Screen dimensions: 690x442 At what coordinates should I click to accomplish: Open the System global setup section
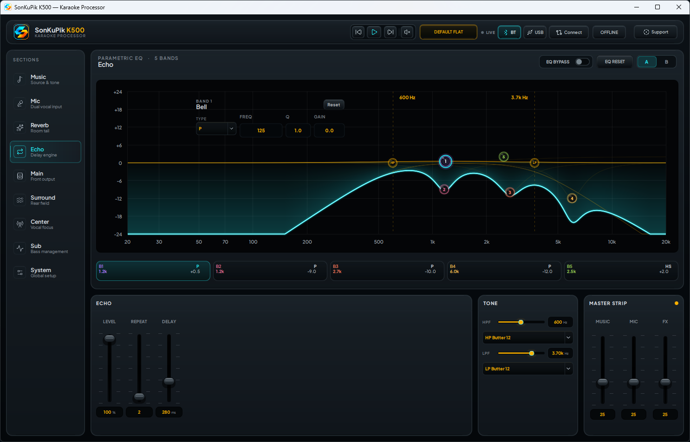tap(46, 273)
